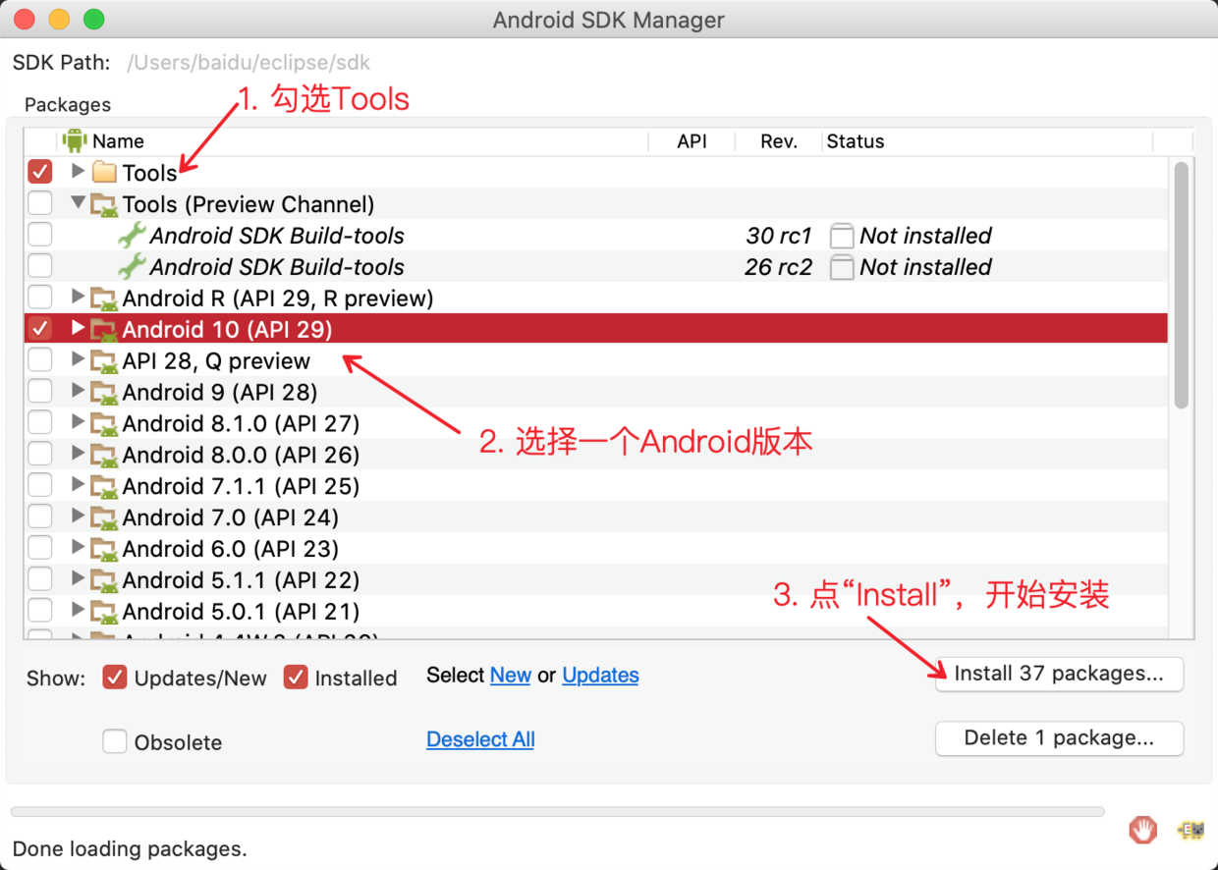Image resolution: width=1218 pixels, height=870 pixels.
Task: Expand the Android 9 (API 28) node
Action: [78, 391]
